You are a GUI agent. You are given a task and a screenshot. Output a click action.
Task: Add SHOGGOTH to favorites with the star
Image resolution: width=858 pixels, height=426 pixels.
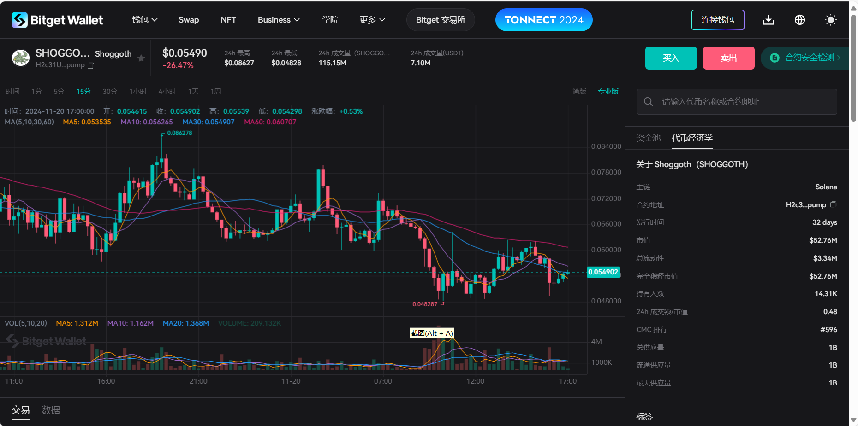[x=141, y=58]
